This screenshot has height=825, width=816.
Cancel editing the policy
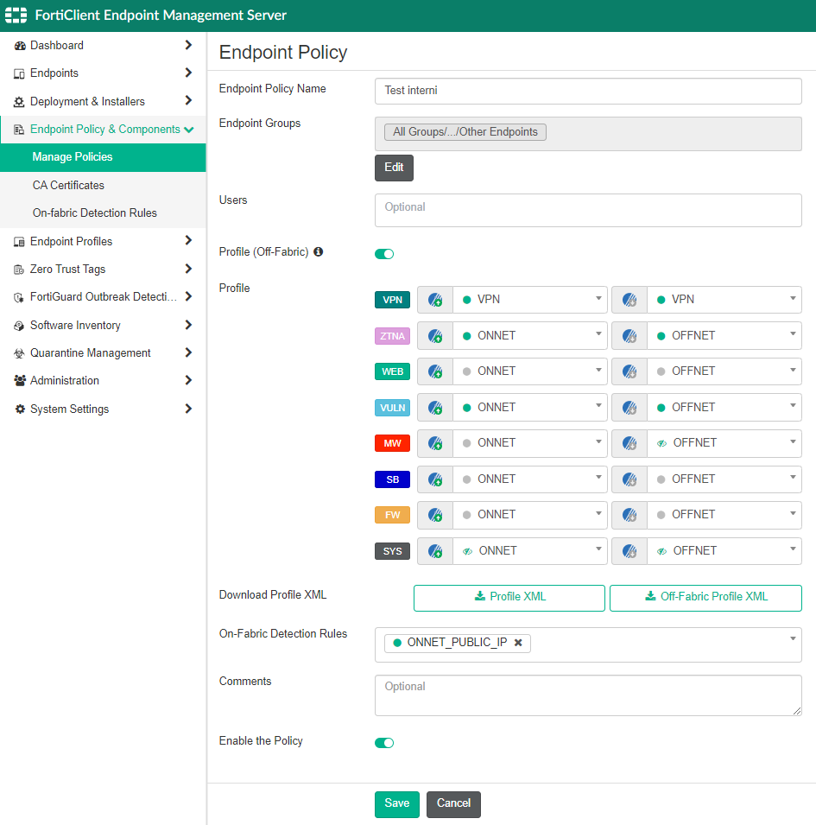pos(453,804)
